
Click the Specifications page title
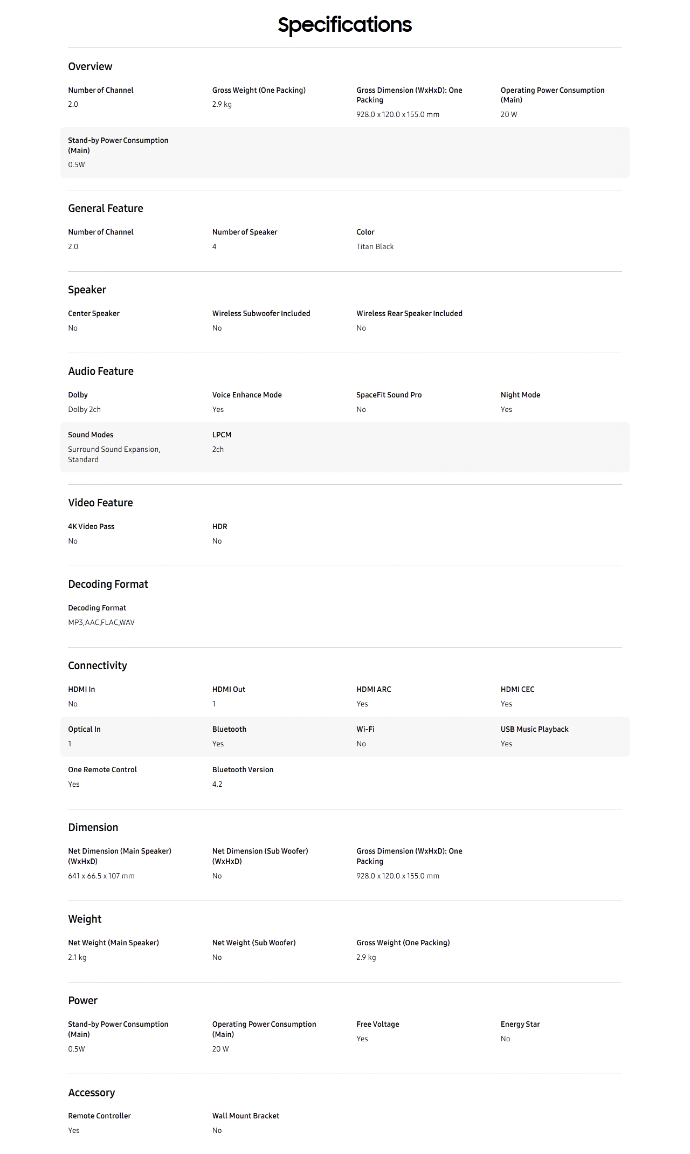tap(344, 25)
